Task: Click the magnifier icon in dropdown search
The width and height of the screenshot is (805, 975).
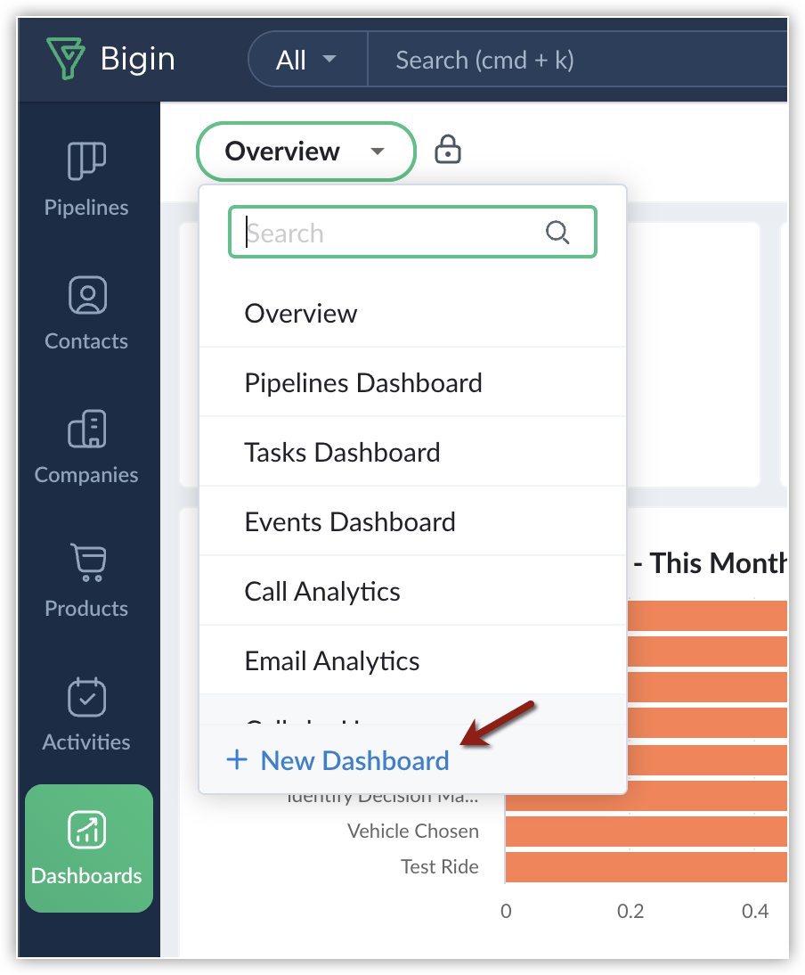Action: 557,233
